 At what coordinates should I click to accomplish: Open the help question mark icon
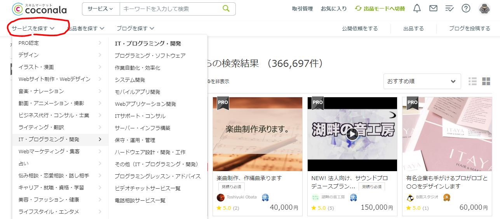pos(466,9)
